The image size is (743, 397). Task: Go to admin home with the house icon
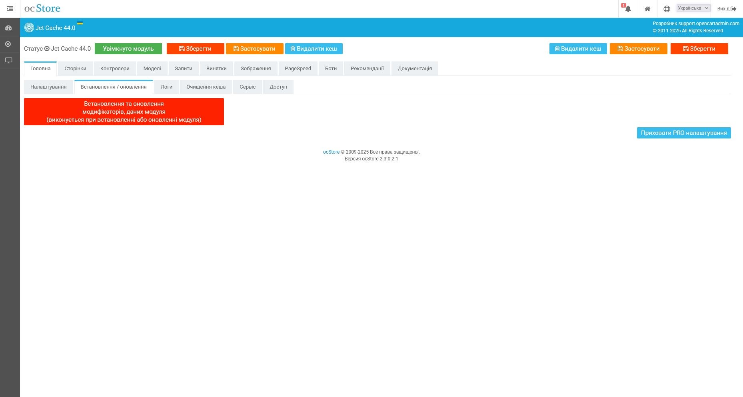(x=647, y=8)
